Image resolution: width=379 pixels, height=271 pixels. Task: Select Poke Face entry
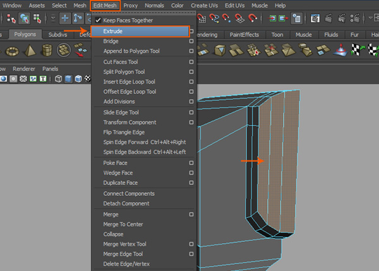[115, 163]
